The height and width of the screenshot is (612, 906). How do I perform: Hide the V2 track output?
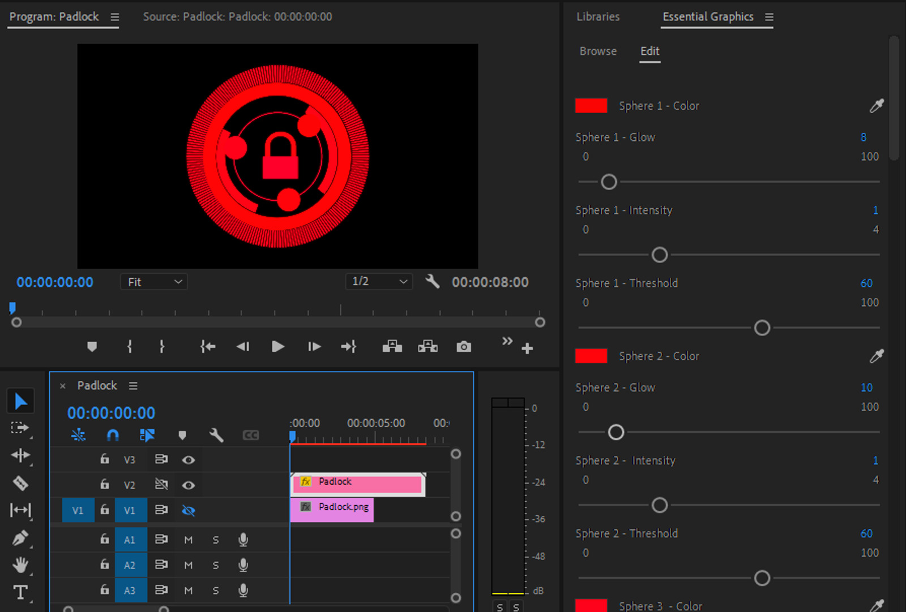click(189, 485)
